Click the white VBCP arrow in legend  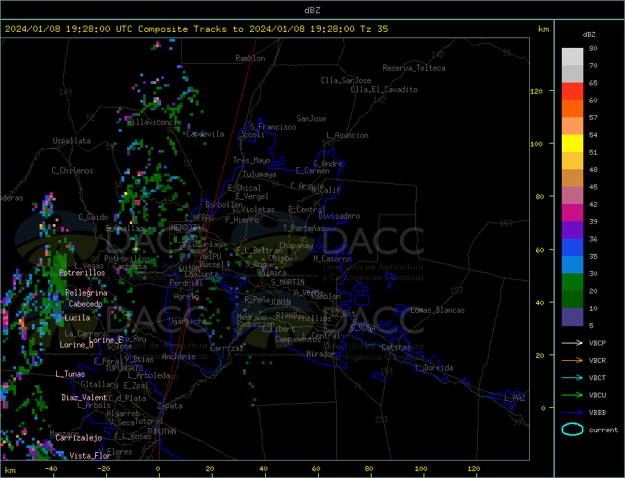(572, 343)
